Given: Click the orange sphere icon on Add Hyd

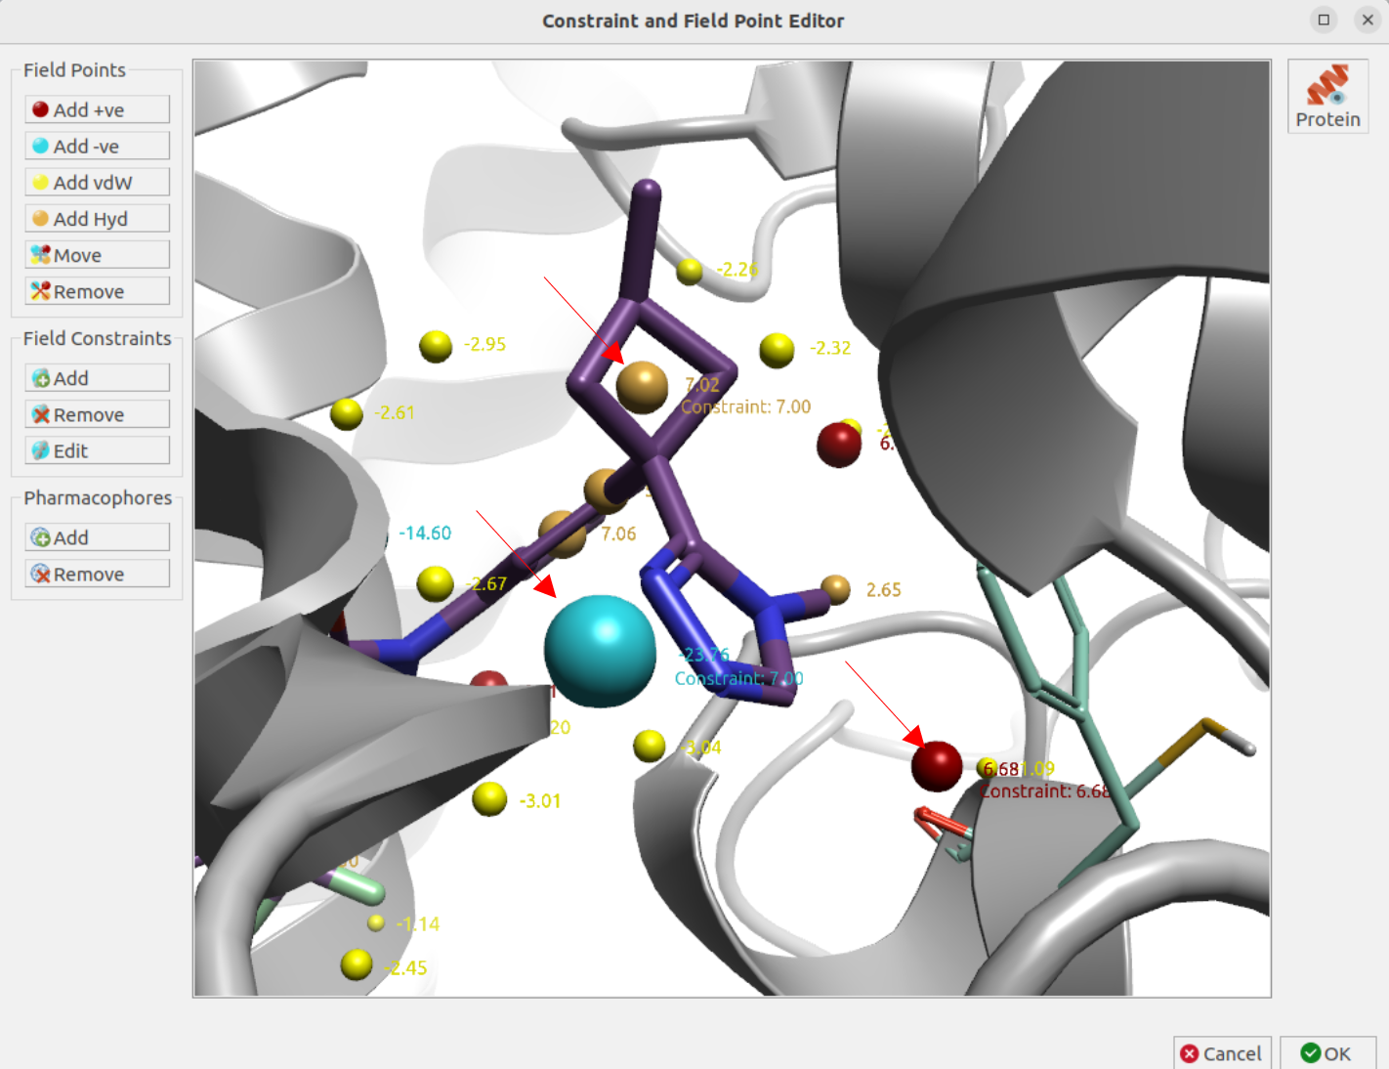Looking at the screenshot, I should pos(40,218).
